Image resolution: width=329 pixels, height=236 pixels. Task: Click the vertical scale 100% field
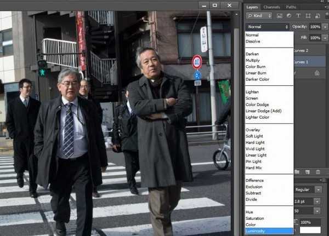coord(310,222)
